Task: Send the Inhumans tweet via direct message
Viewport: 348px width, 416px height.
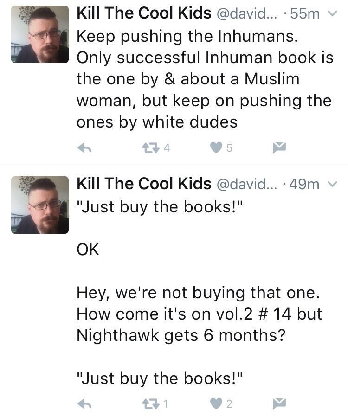Action: point(278,148)
